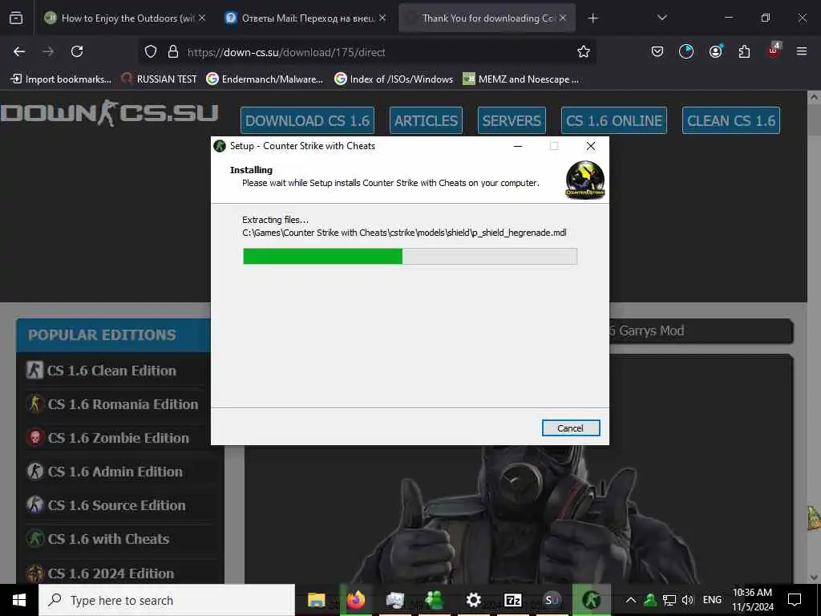Expand the list all tabs dropdown
This screenshot has width=821, height=616.
[x=661, y=18]
